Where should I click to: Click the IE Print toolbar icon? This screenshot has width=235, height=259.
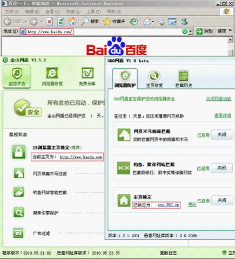161,22
